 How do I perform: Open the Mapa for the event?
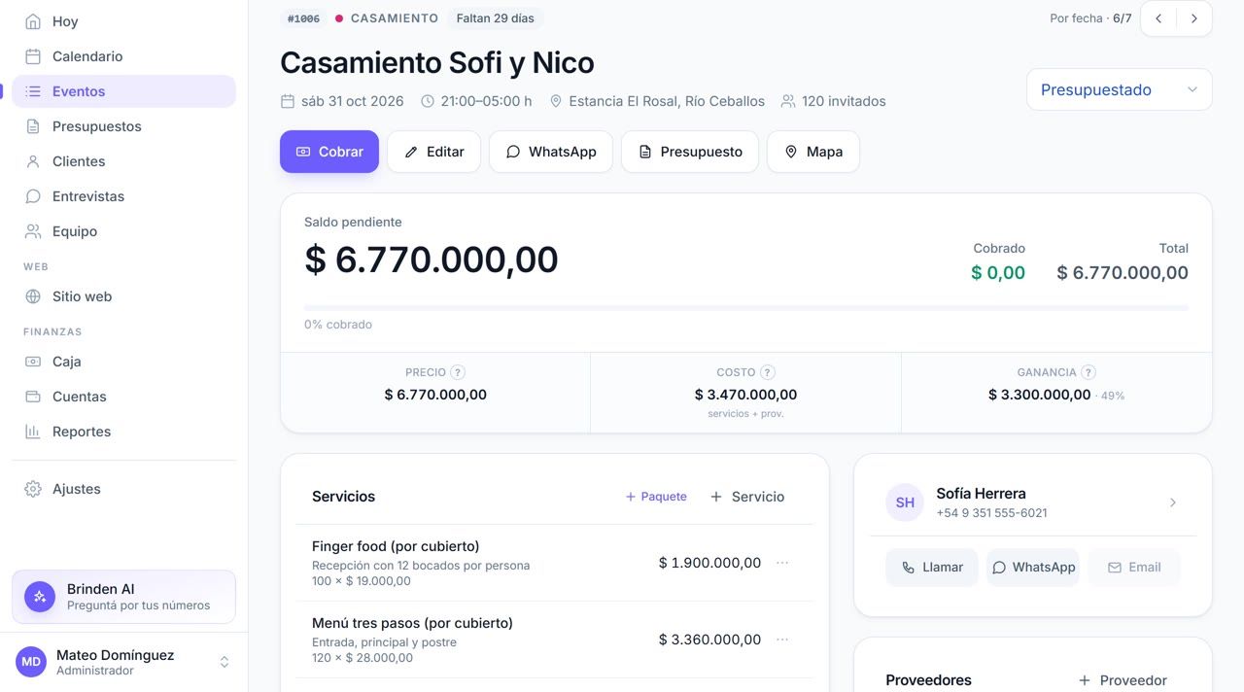point(812,152)
